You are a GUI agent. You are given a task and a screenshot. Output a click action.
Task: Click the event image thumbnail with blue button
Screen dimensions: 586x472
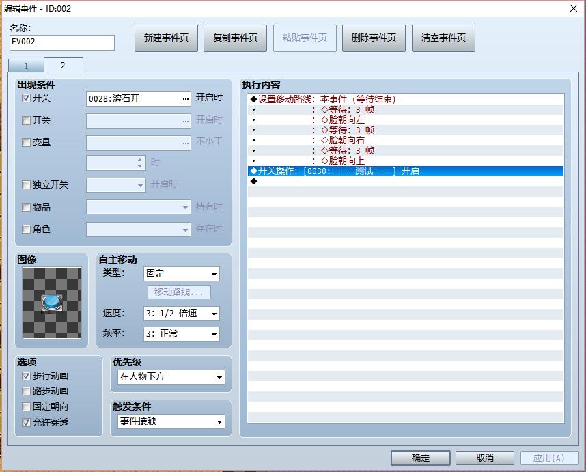tap(52, 303)
